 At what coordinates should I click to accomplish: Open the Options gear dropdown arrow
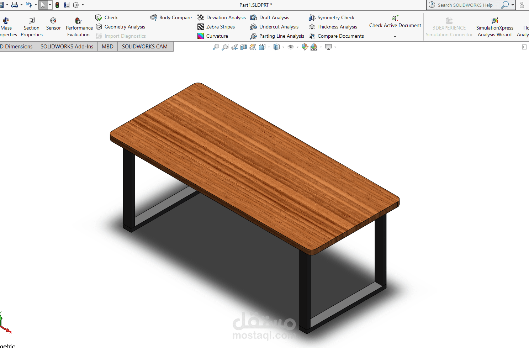pyautogui.click(x=83, y=5)
